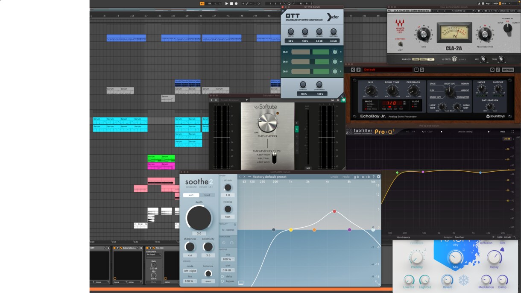Open the EchoBoy Jr. Default preset field
The image size is (521, 293).
point(388,70)
